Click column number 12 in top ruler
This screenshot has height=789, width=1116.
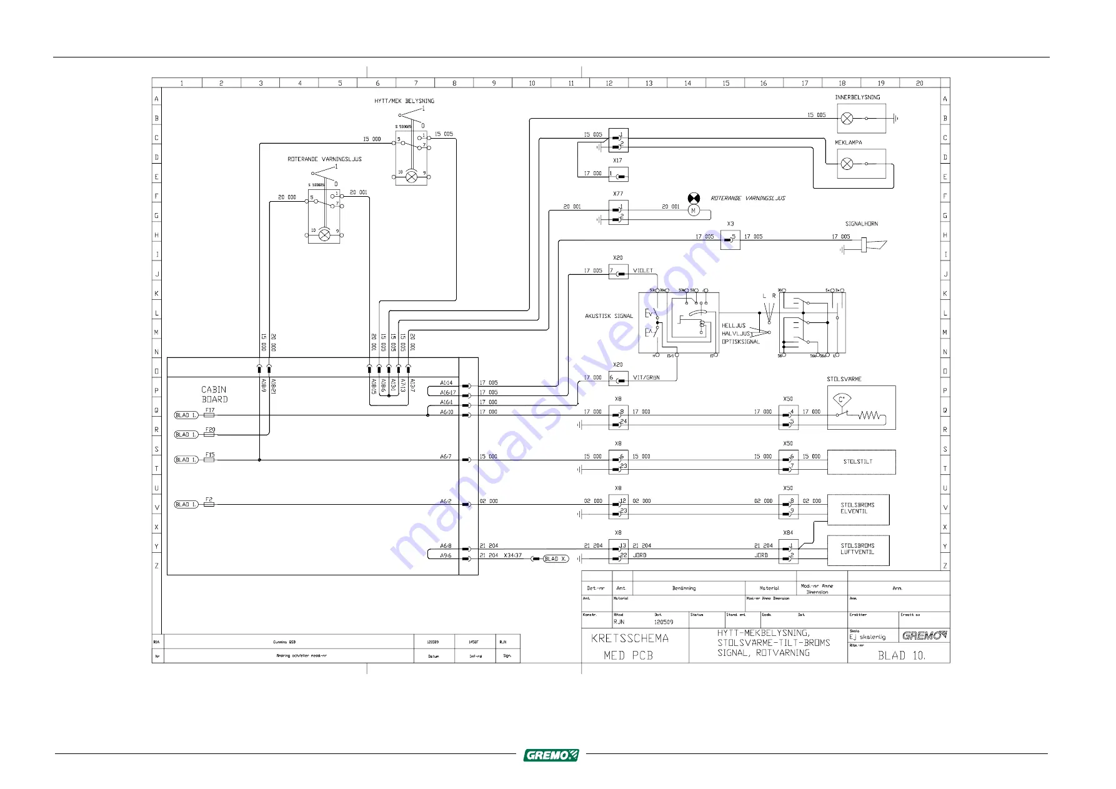609,83
